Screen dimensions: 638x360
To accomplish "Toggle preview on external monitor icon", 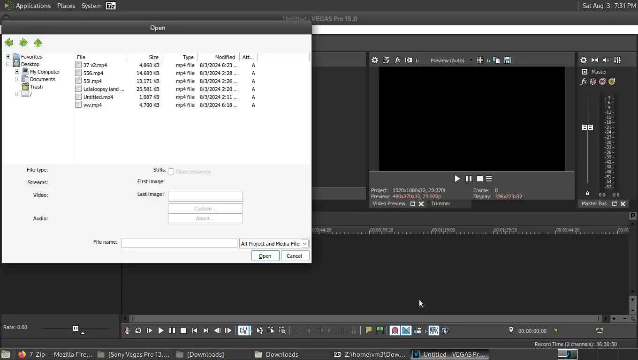I will click(x=386, y=60).
